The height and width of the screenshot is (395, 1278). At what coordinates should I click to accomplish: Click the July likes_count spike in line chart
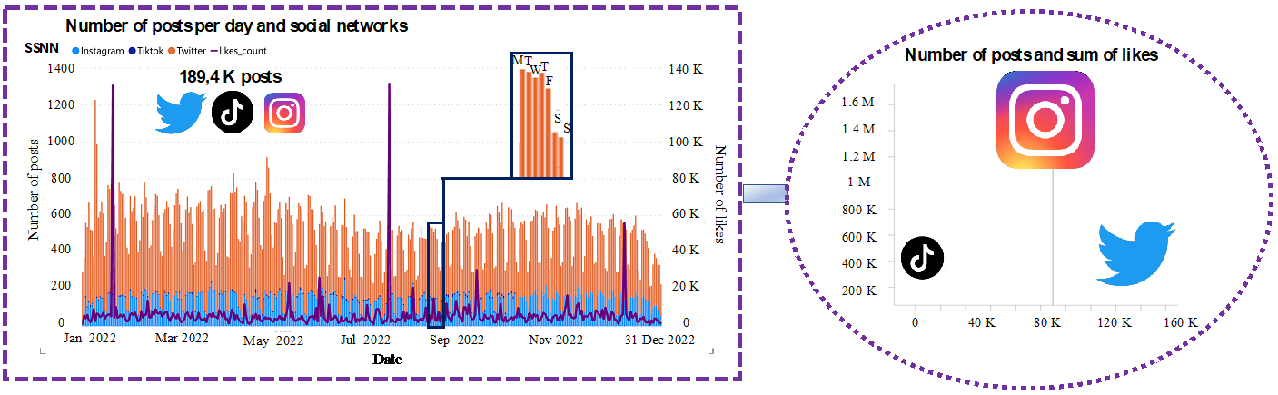click(x=389, y=202)
